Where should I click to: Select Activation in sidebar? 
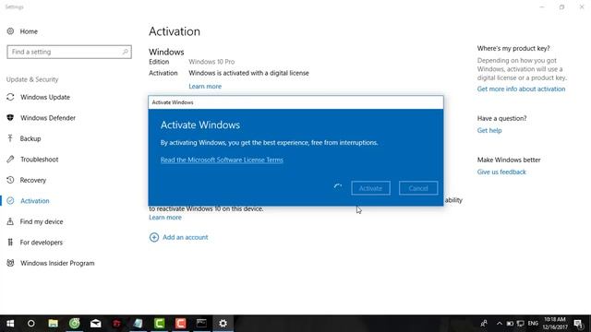point(35,201)
